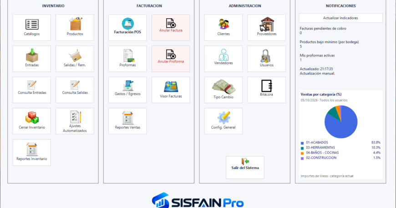This screenshot has height=208, width=396.
Task: Click 'Productos bajo mínimo (por bodega)' label
Action: click(x=330, y=42)
